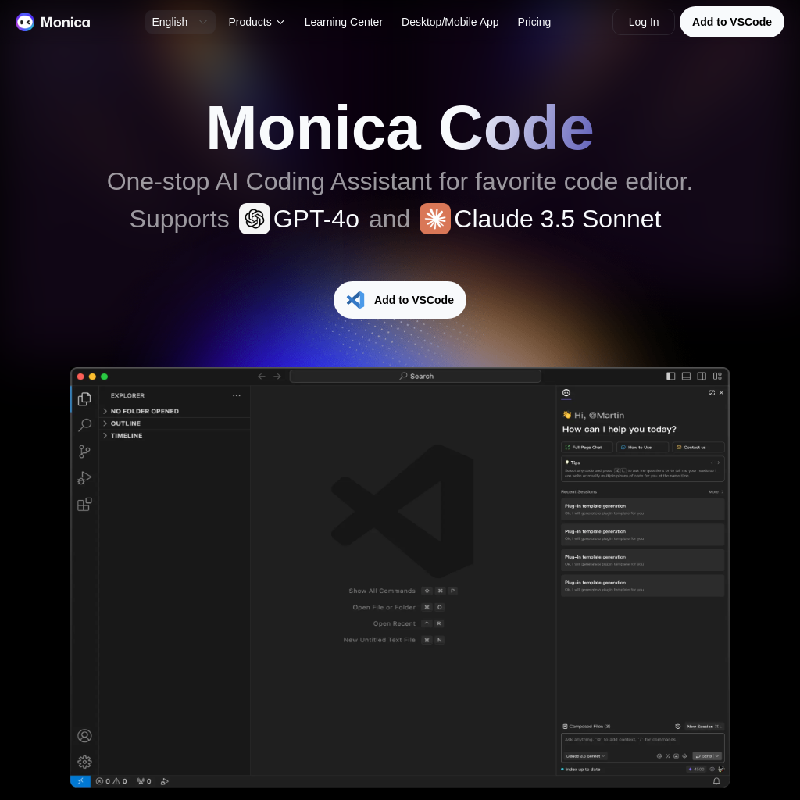Click the Claude 3.5 Sonnet starburst icon
The image size is (800, 800).
click(x=434, y=219)
